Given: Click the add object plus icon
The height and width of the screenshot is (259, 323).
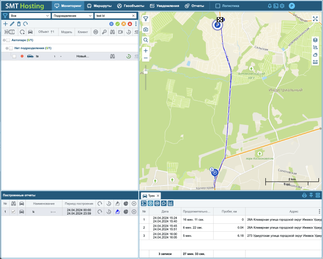Looking at the screenshot, I should pos(6,24).
